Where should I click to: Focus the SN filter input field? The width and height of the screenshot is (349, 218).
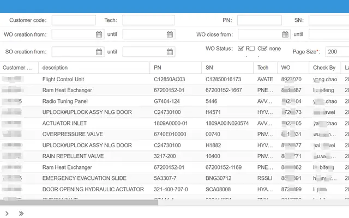pyautogui.click(x=329, y=20)
